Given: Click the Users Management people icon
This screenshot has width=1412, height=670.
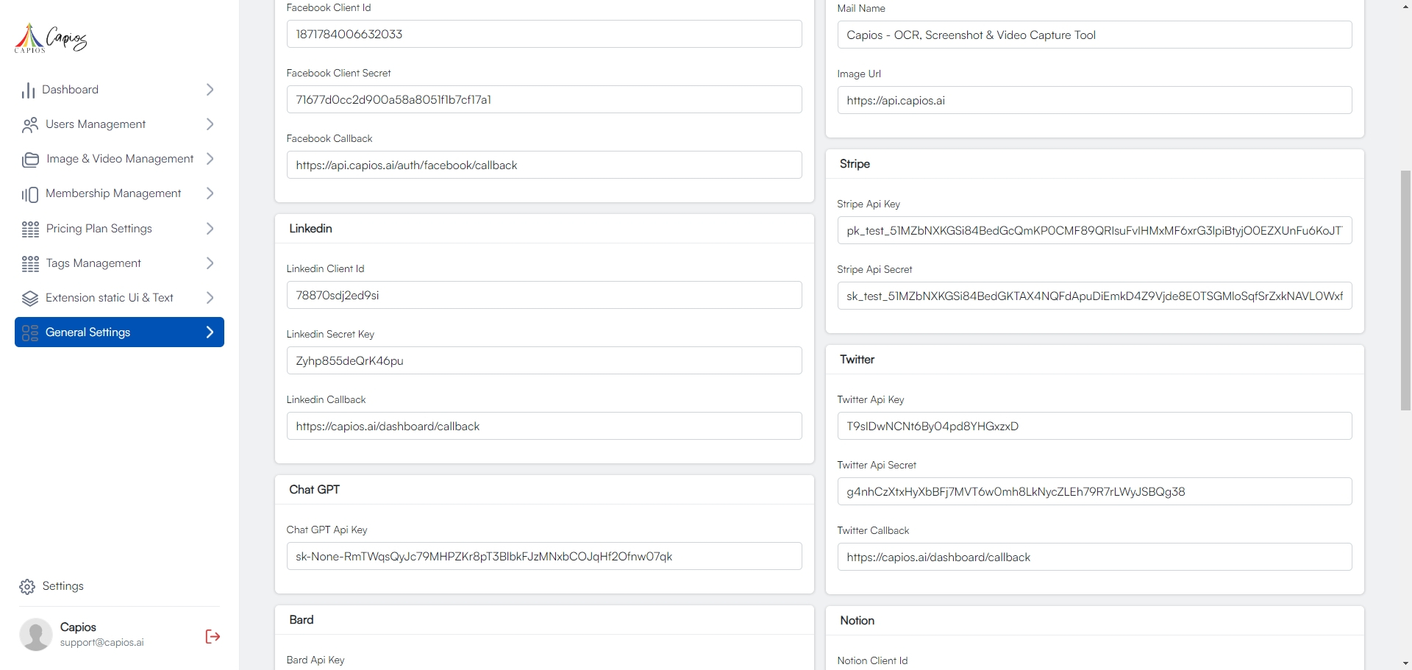Looking at the screenshot, I should [x=30, y=125].
